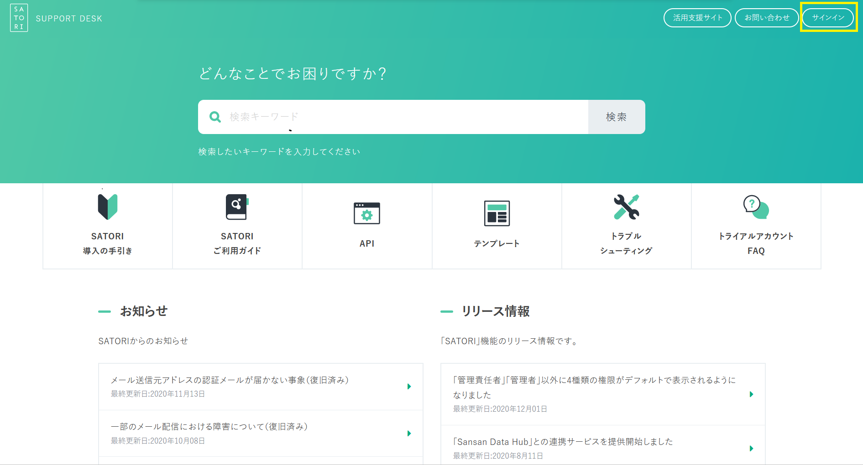Image resolution: width=863 pixels, height=465 pixels.
Task: Click the 活用支援サイト button
Action: click(x=697, y=18)
